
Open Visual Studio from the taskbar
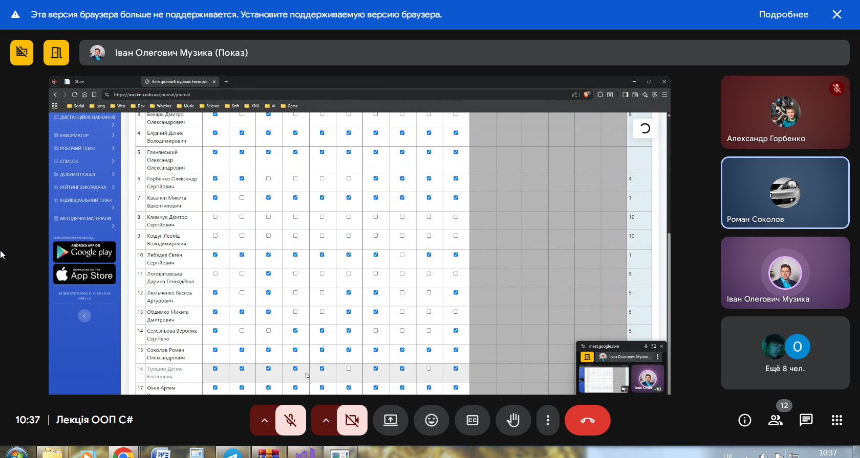point(305,452)
